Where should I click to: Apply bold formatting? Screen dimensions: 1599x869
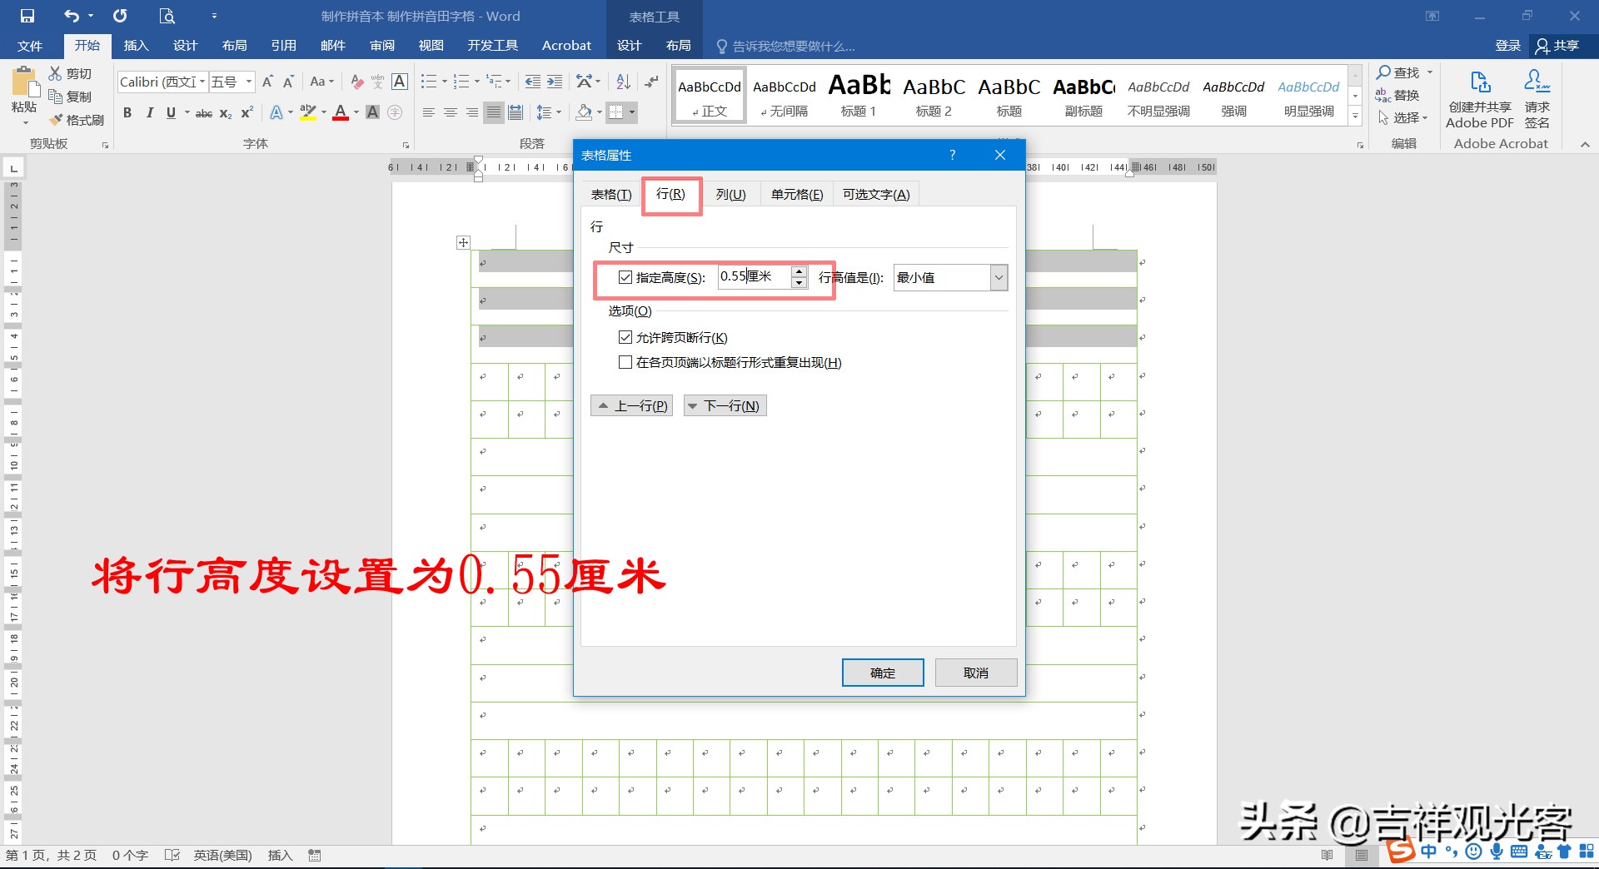click(127, 112)
